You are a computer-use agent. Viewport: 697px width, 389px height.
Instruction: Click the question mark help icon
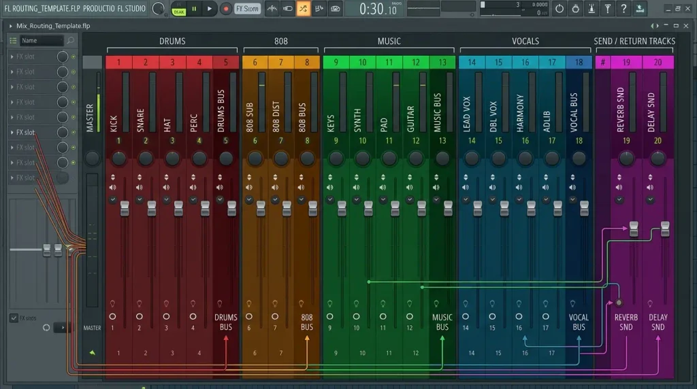point(623,8)
